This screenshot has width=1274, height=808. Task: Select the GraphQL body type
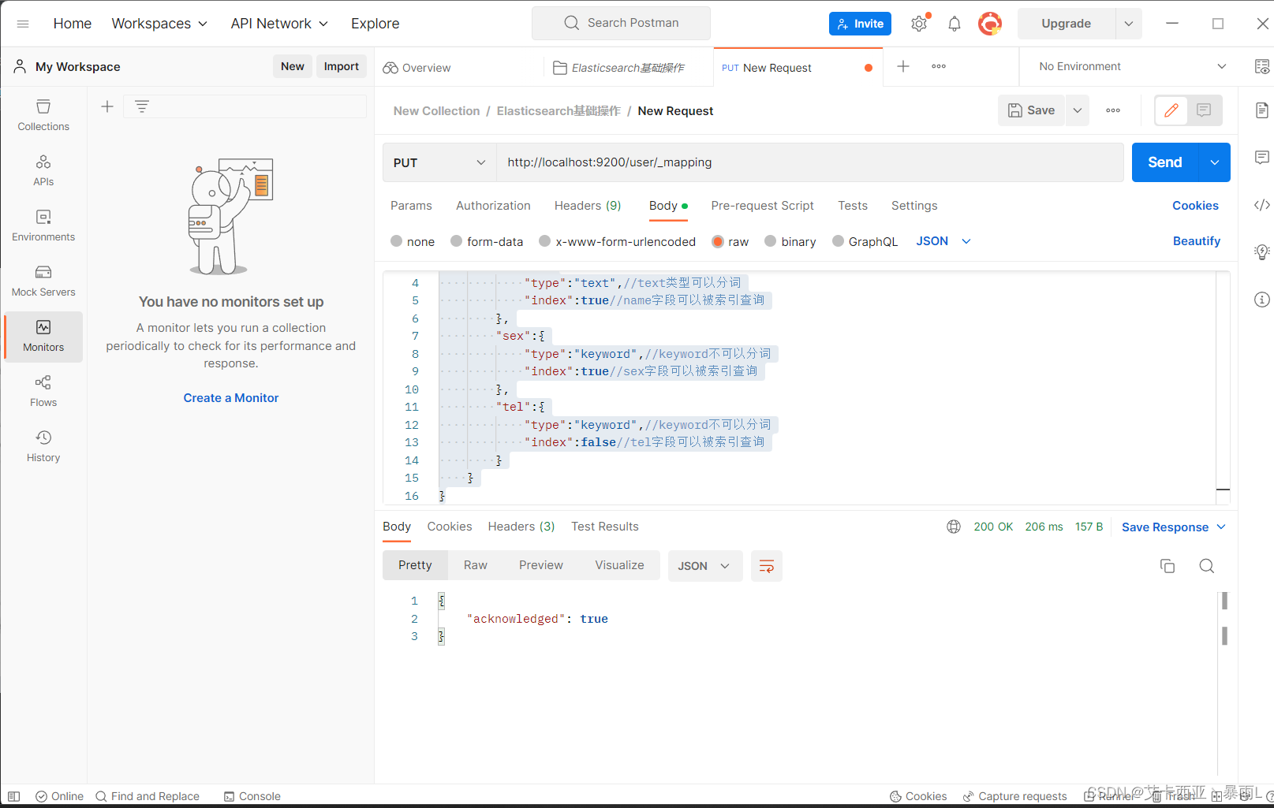pos(865,241)
